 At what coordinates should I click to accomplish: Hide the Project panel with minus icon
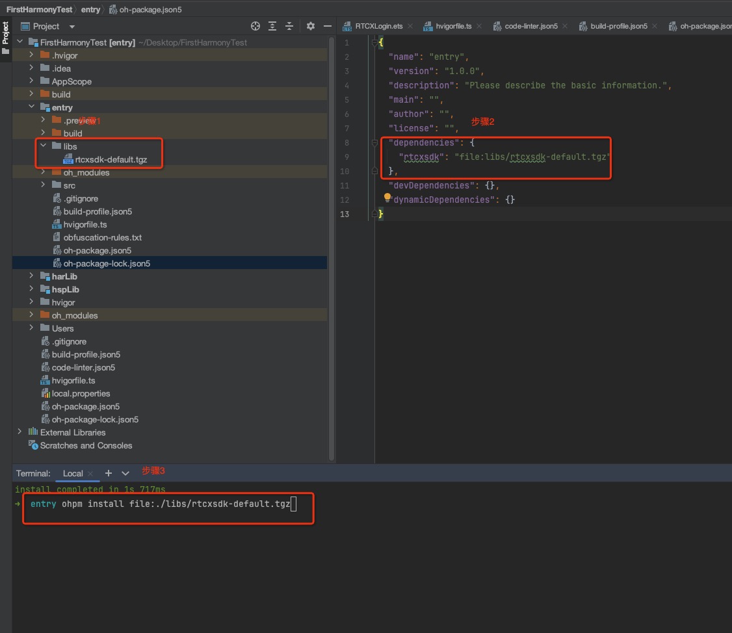tap(328, 26)
